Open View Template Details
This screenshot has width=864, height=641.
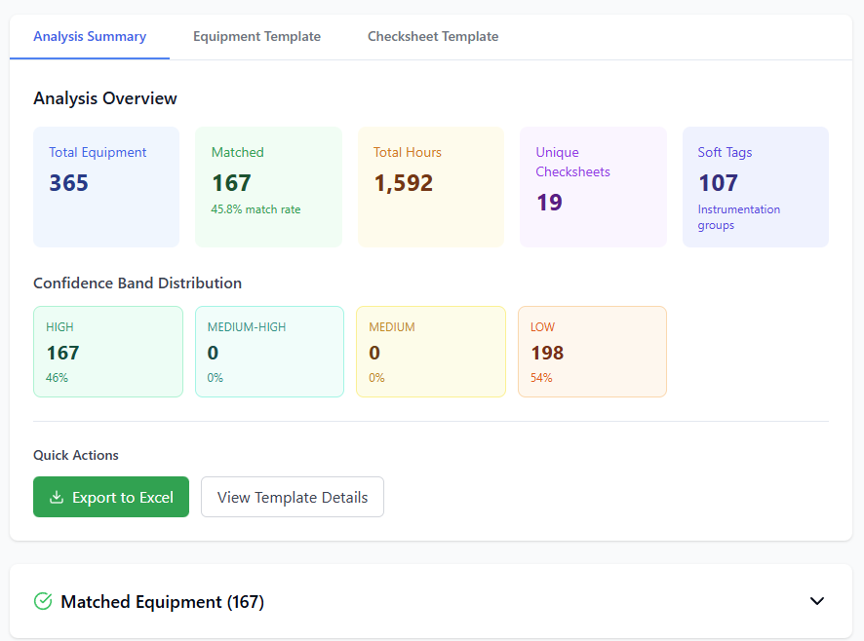[x=292, y=497]
